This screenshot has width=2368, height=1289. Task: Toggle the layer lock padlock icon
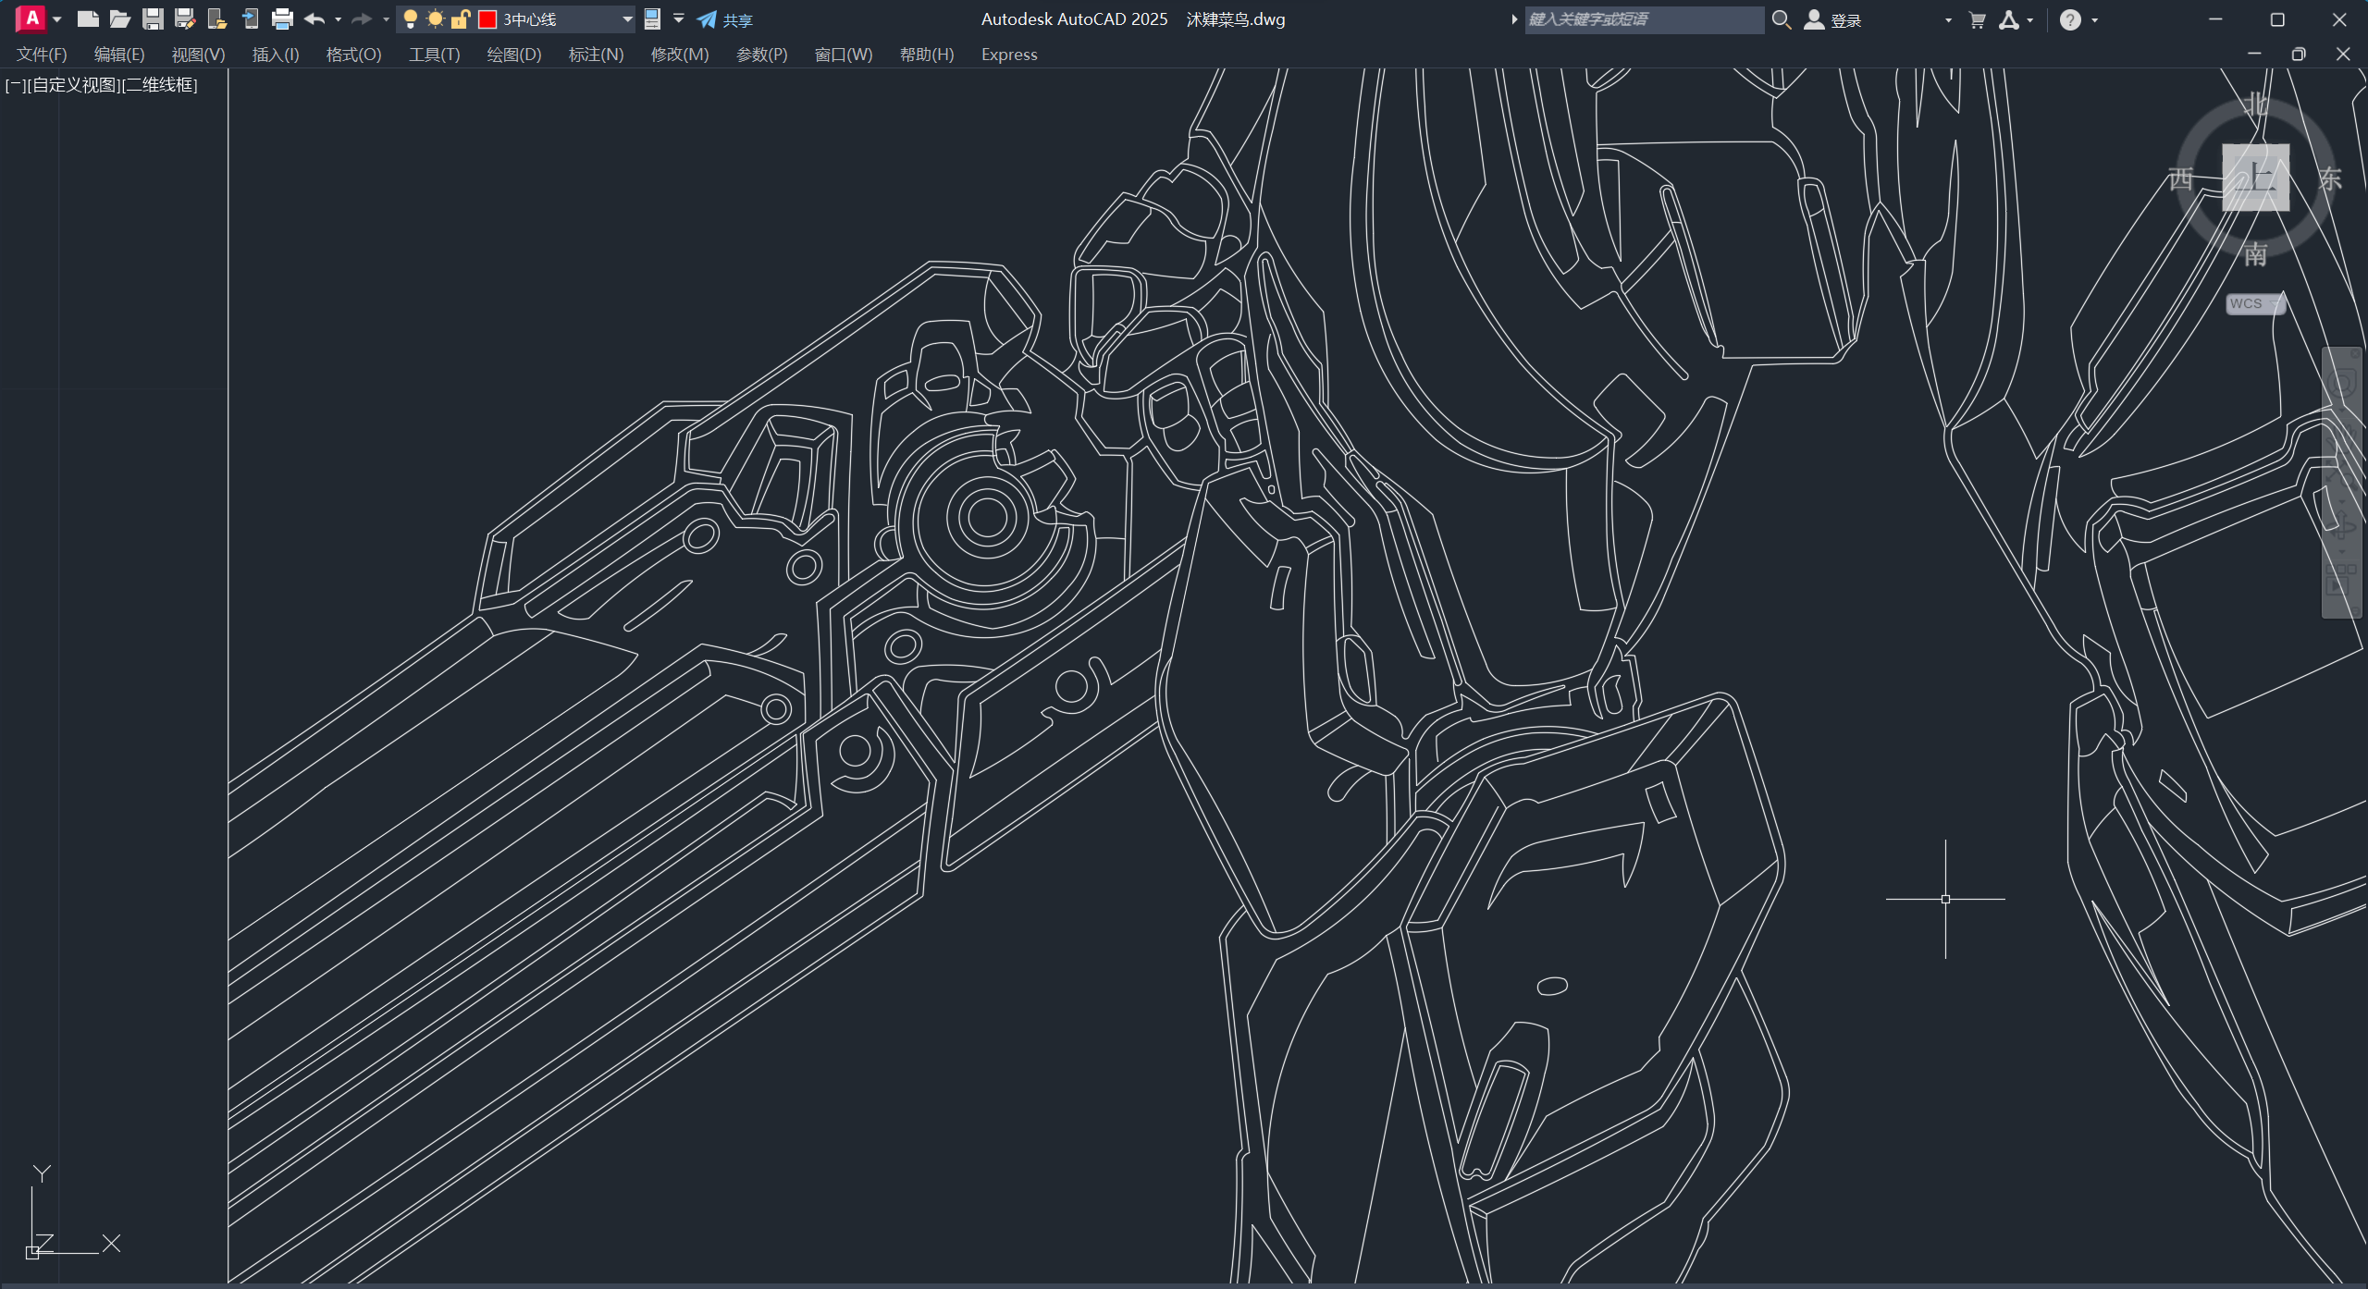(461, 18)
